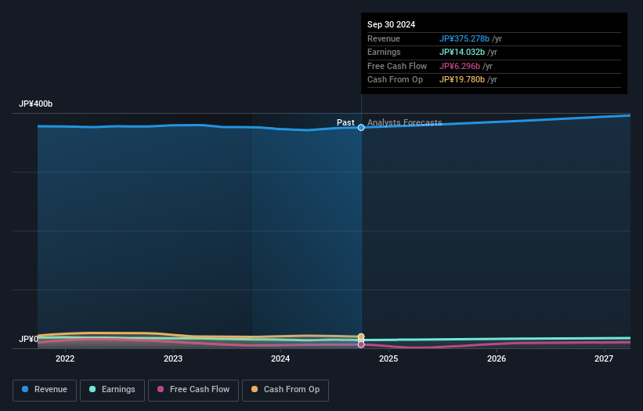Click the tooltip date 'Sep 30 2024'
643x411 pixels.
[x=392, y=24]
